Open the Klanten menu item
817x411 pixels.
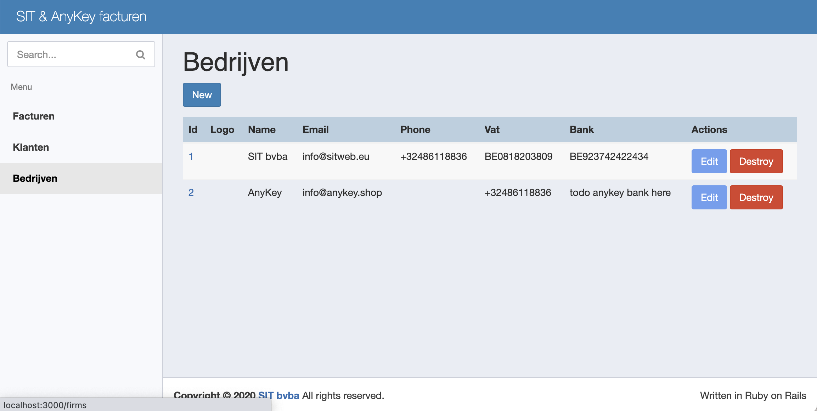pyautogui.click(x=81, y=147)
